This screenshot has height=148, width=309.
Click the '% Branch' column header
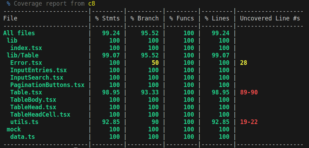pyautogui.click(x=144, y=18)
